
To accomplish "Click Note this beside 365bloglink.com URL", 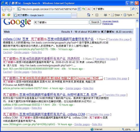I will [97, 124].
